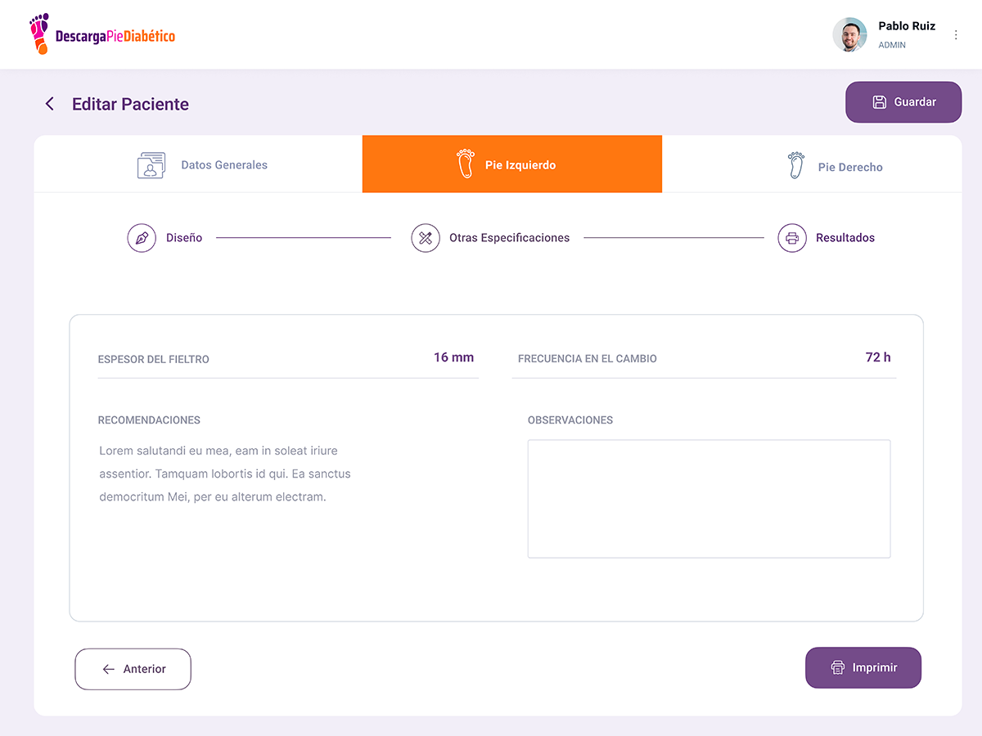This screenshot has width=982, height=736.
Task: Click the Diseño pen step icon
Action: point(142,238)
